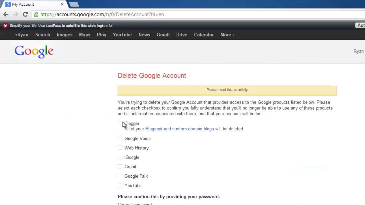The image size is (365, 205).
Task: Open the +Ryan profile link
Action: click(21, 35)
